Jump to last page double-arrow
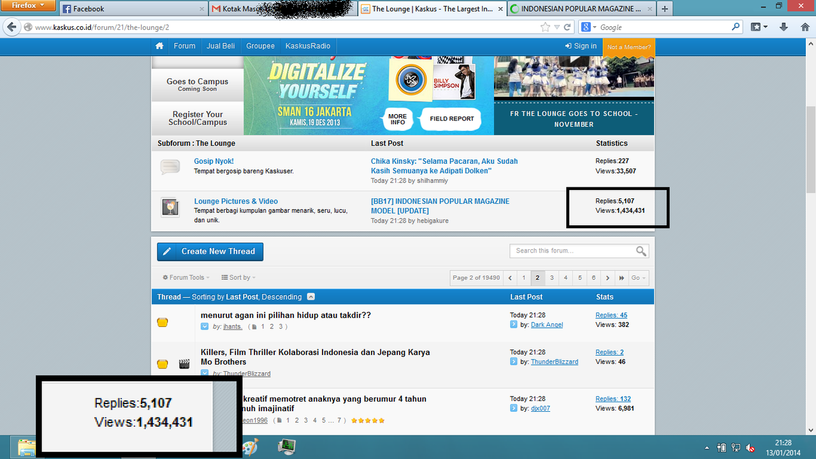The height and width of the screenshot is (459, 816). coord(622,278)
